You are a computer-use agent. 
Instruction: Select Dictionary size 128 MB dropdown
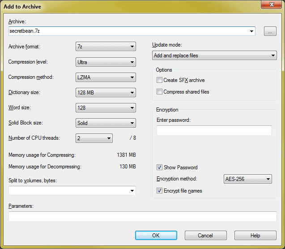(106, 93)
